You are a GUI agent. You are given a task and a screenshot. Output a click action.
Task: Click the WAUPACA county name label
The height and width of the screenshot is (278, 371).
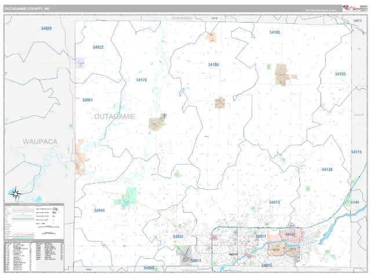point(40,141)
